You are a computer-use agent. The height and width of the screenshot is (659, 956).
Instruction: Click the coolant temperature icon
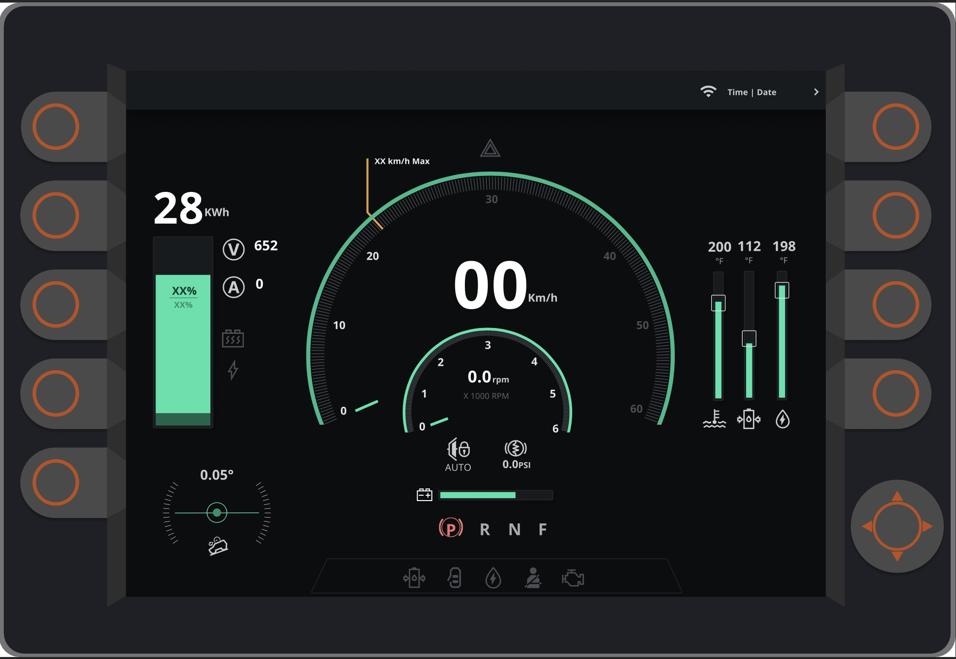[x=714, y=419]
